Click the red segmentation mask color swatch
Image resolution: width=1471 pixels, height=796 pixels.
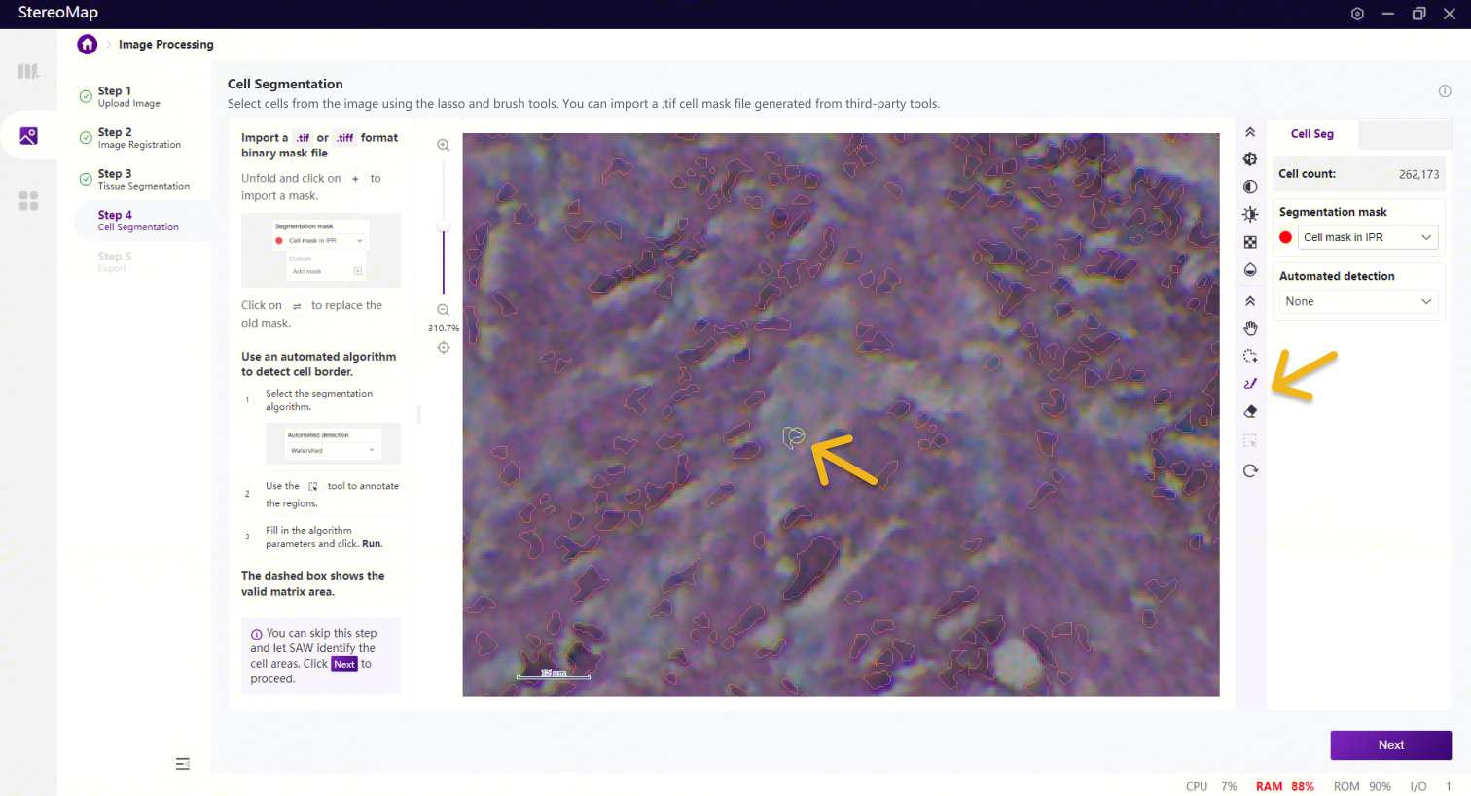click(1285, 237)
